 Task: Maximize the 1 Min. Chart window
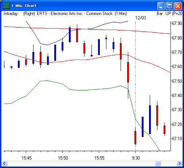[x=169, y=6]
